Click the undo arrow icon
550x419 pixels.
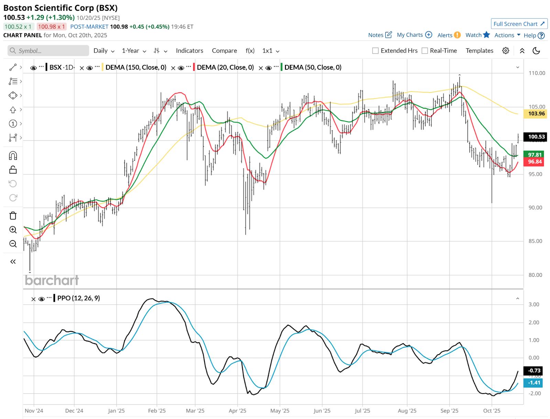click(x=13, y=184)
